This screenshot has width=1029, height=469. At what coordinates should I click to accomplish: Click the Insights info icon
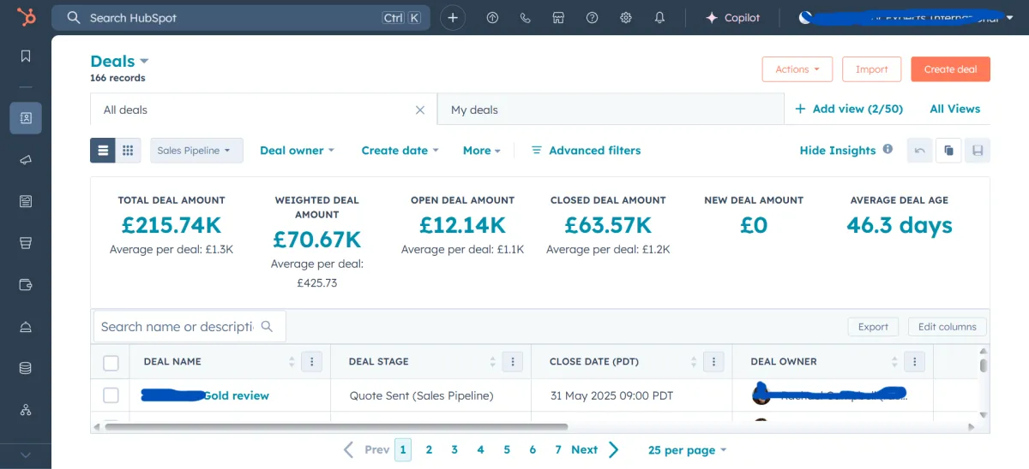tap(888, 149)
